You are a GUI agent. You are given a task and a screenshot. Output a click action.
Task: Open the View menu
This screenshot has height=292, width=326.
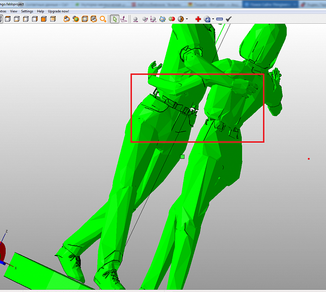point(14,11)
